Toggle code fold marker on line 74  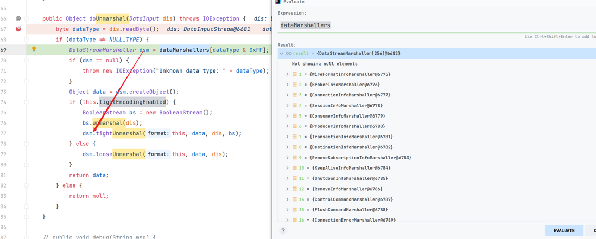pyautogui.click(x=26, y=102)
